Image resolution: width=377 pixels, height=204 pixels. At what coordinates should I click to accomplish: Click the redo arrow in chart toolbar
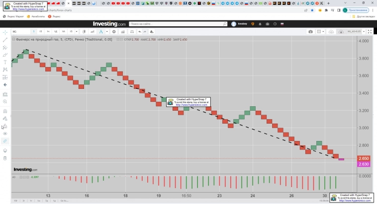click(145, 32)
